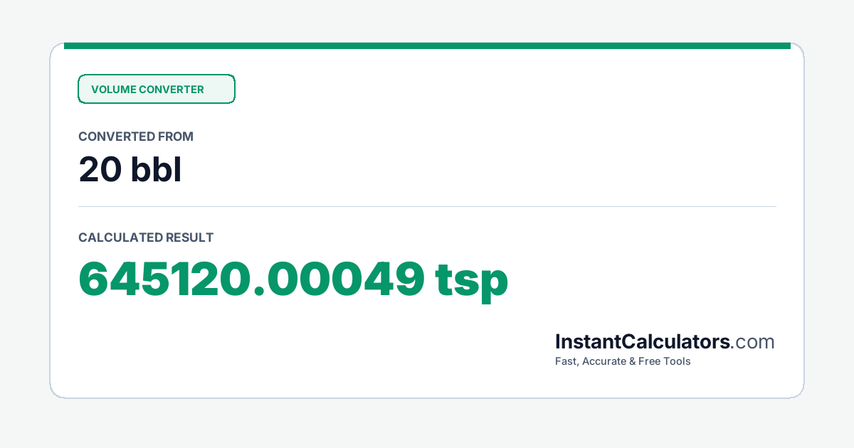Select the CONVERTED FROM label

pyautogui.click(x=136, y=137)
